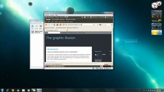
Task: Click the Blogger navbar search box
Action: [54, 33]
